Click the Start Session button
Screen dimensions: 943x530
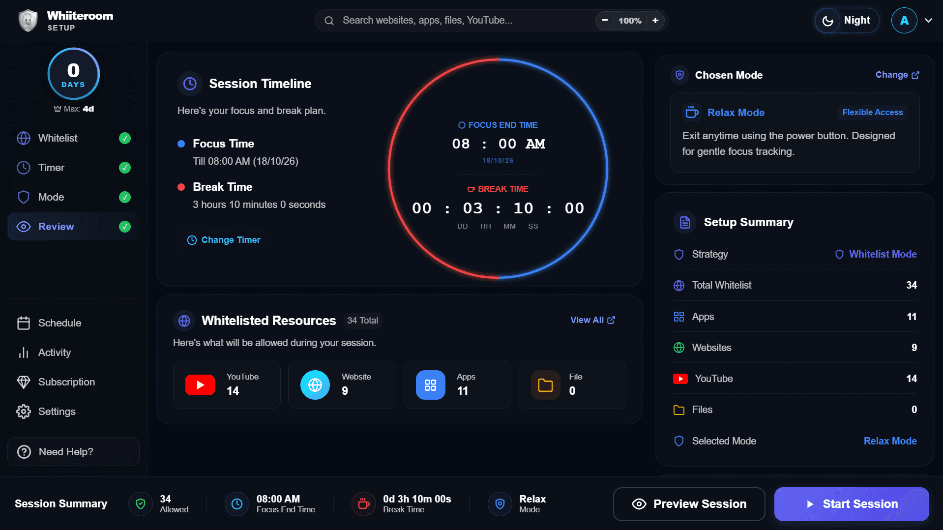[852, 504]
